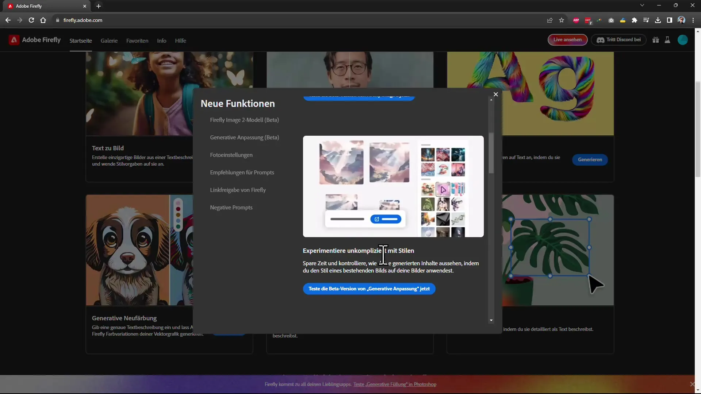This screenshot has height=394, width=701.
Task: Select Firefly Image 2-Modell (Beta) entry
Action: (x=244, y=120)
